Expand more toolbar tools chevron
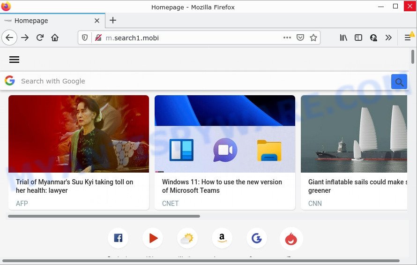The image size is (417, 265). [x=388, y=38]
